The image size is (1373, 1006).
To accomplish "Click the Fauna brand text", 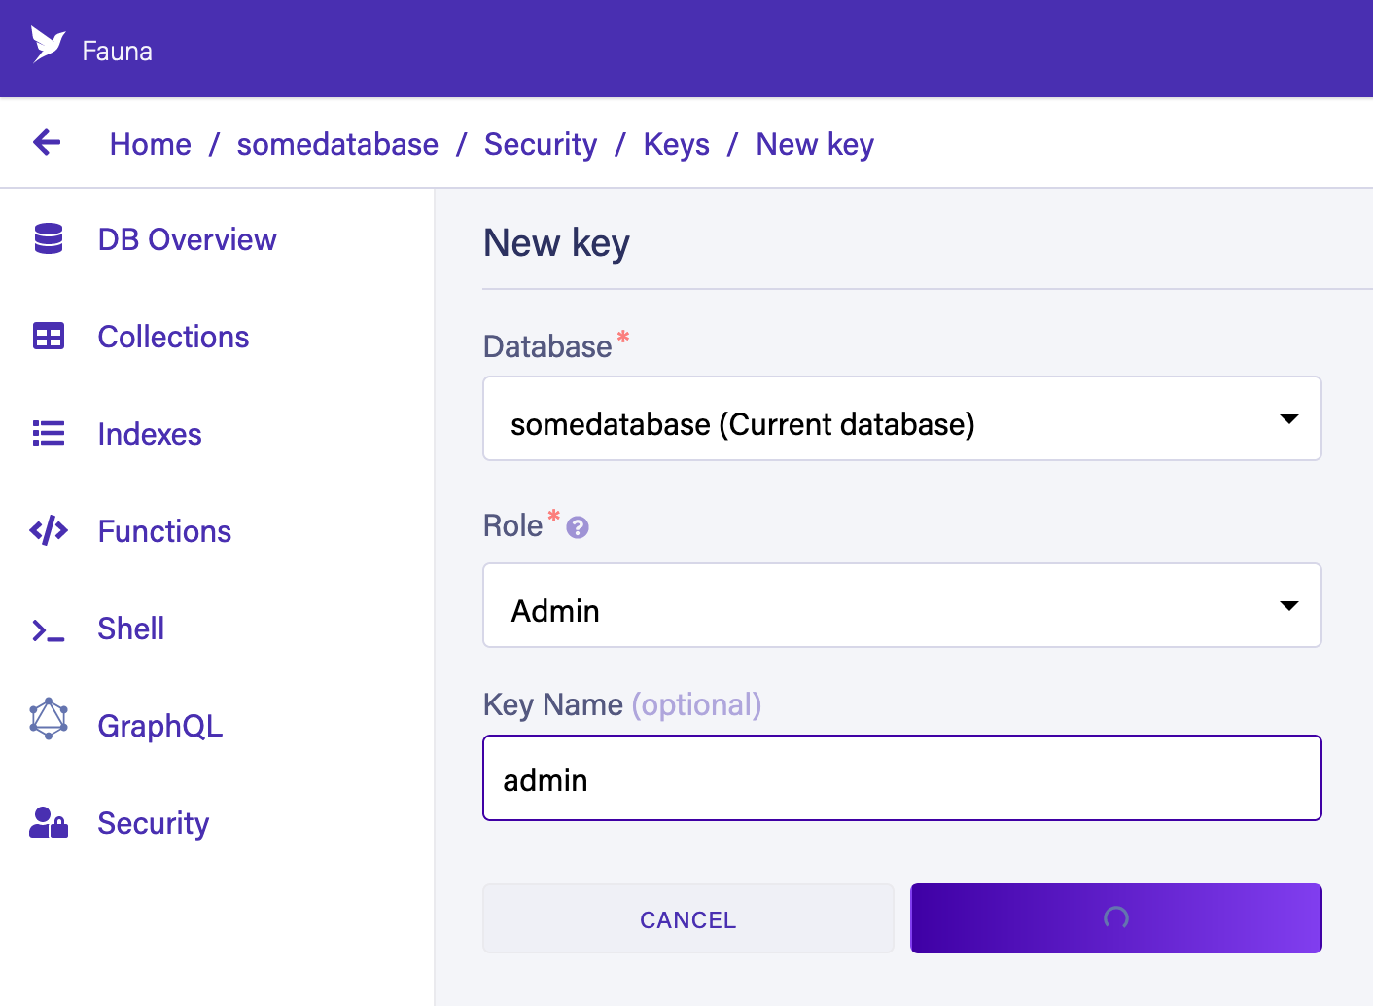I will click(118, 51).
